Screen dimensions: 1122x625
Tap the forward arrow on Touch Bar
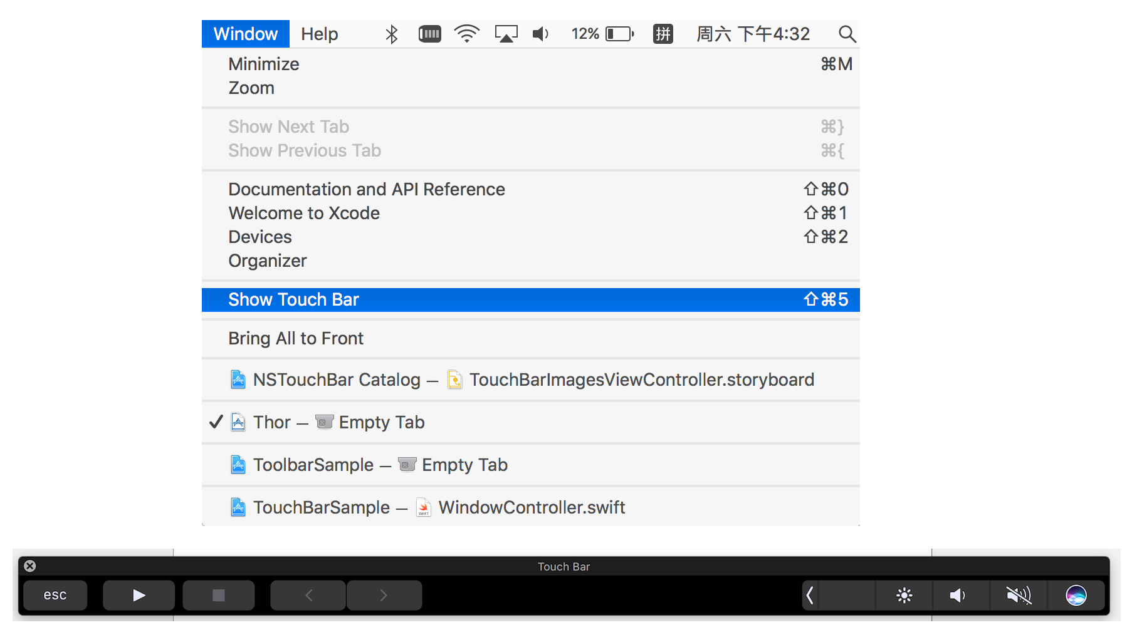[384, 595]
